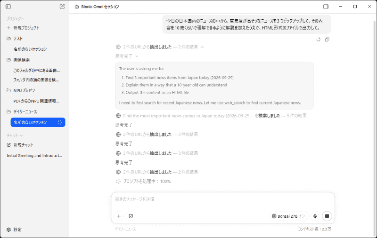Toggle the right side panel icon

tap(326, 7)
